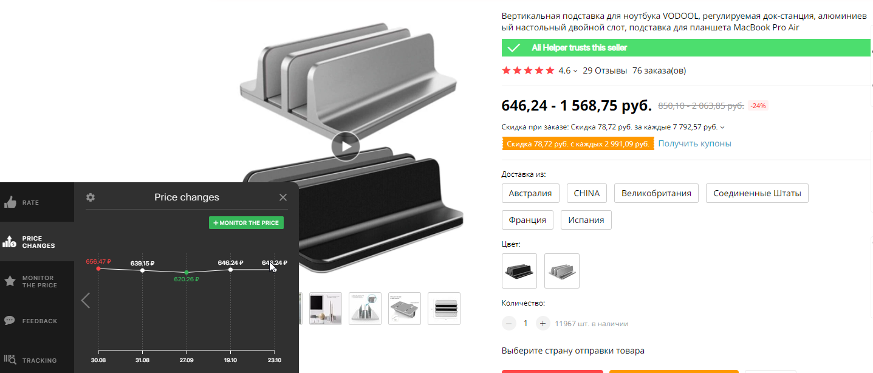Choose the silver stand color swatch
Screen dimensions: 873x373
[562, 270]
